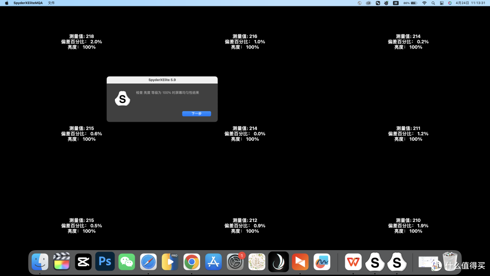Open the floral calligraphy app dock icon
The image size is (490, 276).
pos(257,261)
